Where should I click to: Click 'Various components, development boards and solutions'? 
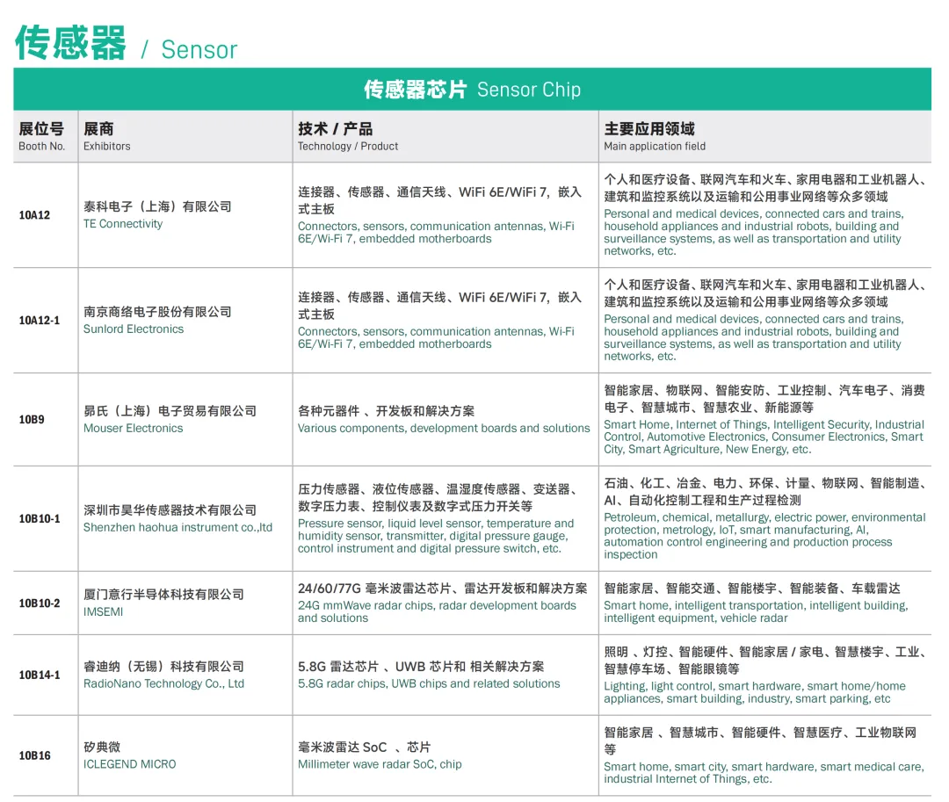pyautogui.click(x=444, y=428)
